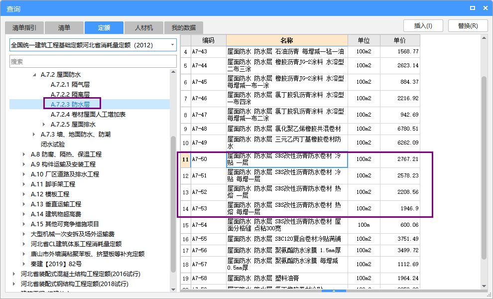Maximize the 查询 window

pyautogui.click(x=473, y=8)
